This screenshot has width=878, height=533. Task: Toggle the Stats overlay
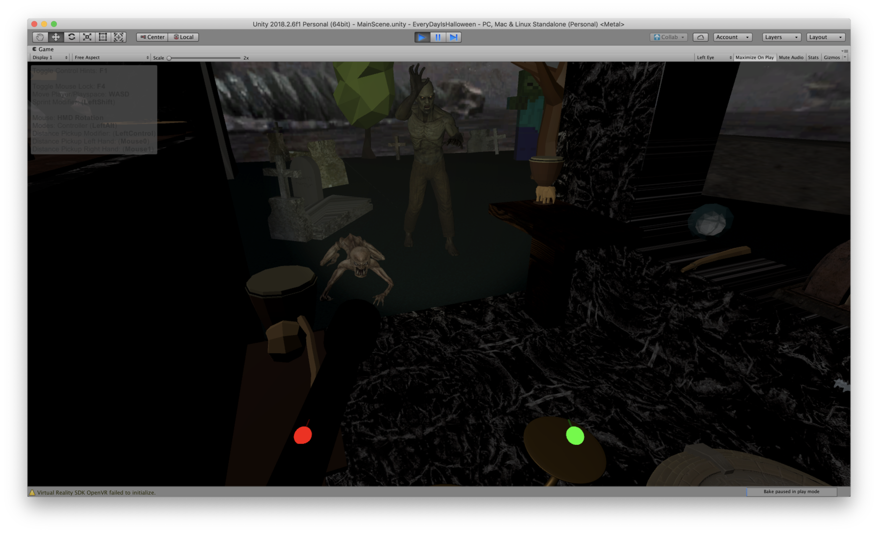(813, 58)
